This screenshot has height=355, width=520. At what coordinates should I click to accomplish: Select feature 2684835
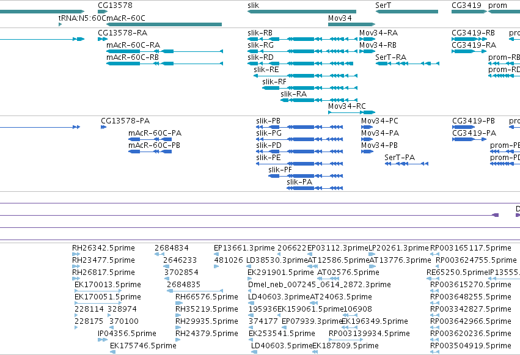[195, 291]
